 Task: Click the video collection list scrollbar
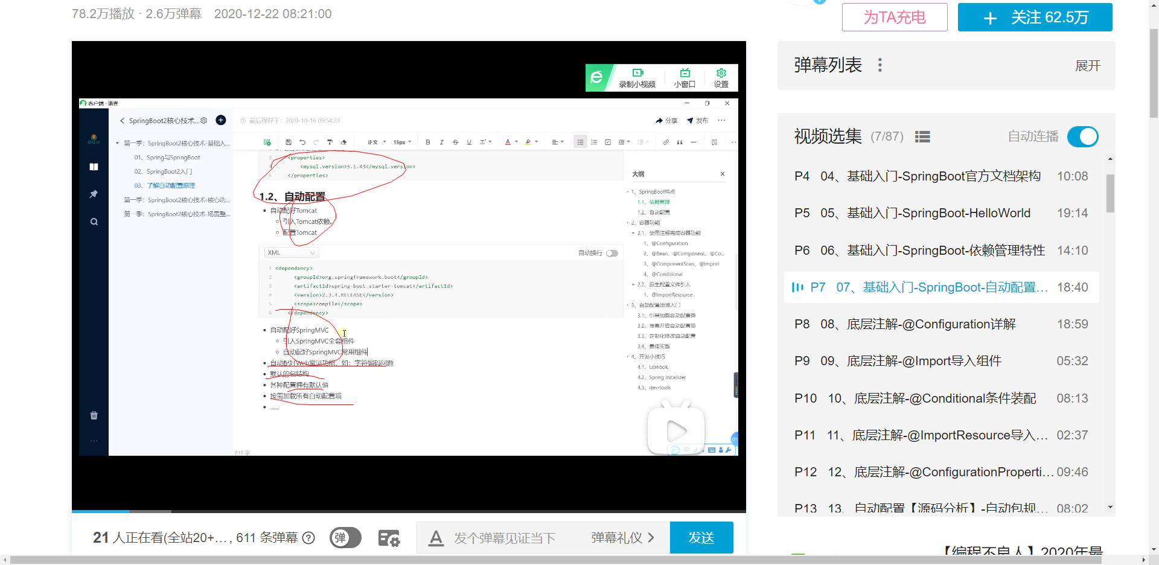tap(1110, 193)
